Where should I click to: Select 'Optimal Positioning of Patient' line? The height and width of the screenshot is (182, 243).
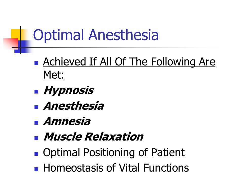(x=114, y=153)
